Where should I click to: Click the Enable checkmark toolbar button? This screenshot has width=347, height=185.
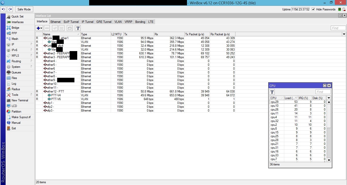[55, 28]
